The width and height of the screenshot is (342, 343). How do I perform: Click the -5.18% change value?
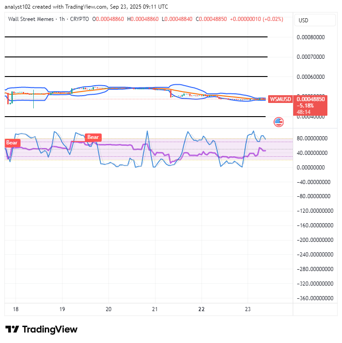pos(305,106)
